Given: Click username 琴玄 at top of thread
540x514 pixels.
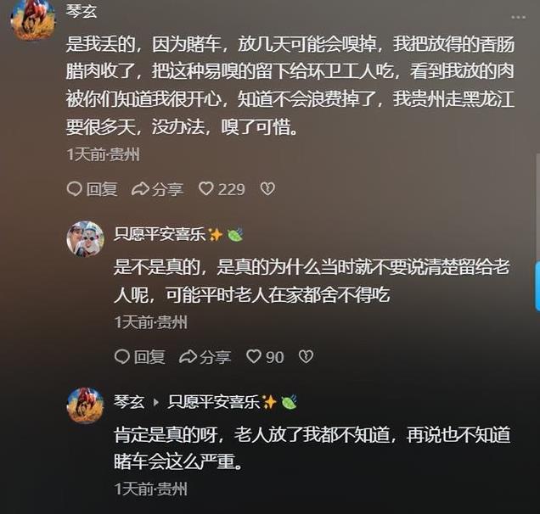Looking at the screenshot, I should 82,11.
